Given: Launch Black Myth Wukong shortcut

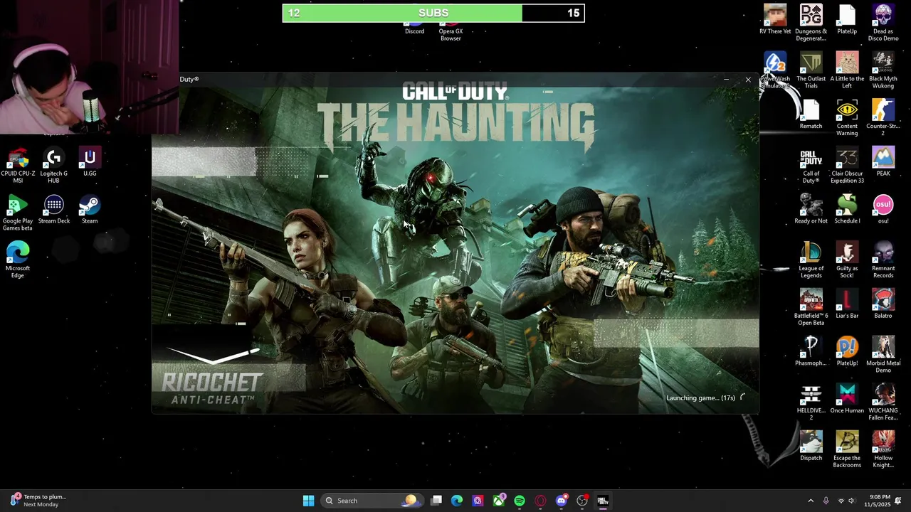Looking at the screenshot, I should pyautogui.click(x=883, y=70).
